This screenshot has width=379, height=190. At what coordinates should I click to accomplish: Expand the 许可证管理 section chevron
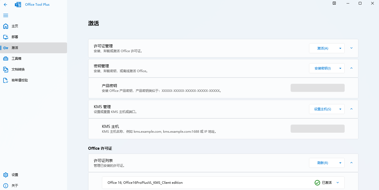tap(351, 48)
